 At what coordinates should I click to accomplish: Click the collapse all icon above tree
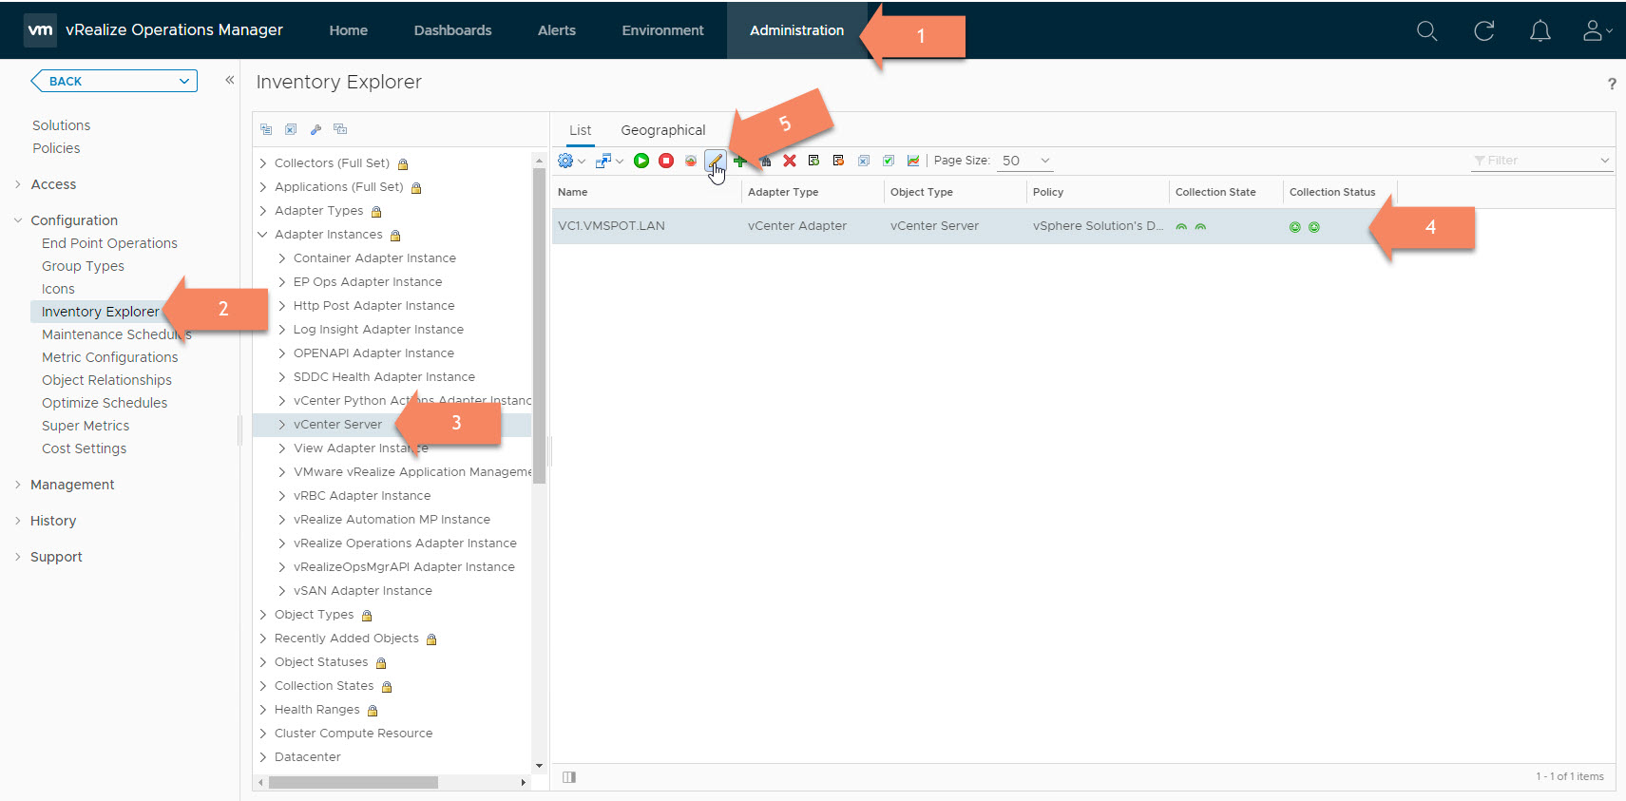[x=266, y=129]
